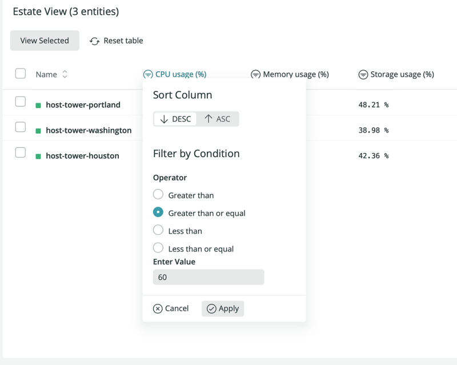Click the Memory usage (%) column header

[x=296, y=74]
